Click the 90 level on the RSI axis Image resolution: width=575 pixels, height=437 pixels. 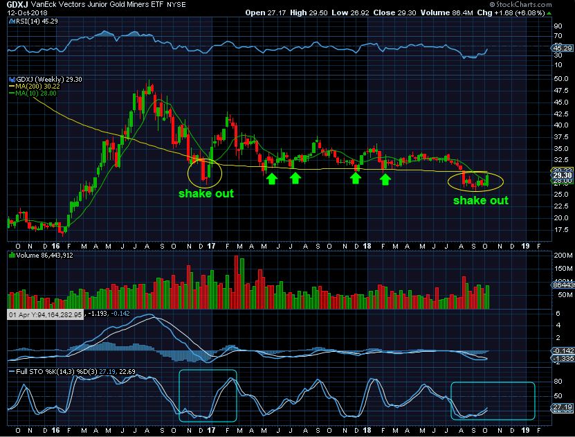[558, 26]
